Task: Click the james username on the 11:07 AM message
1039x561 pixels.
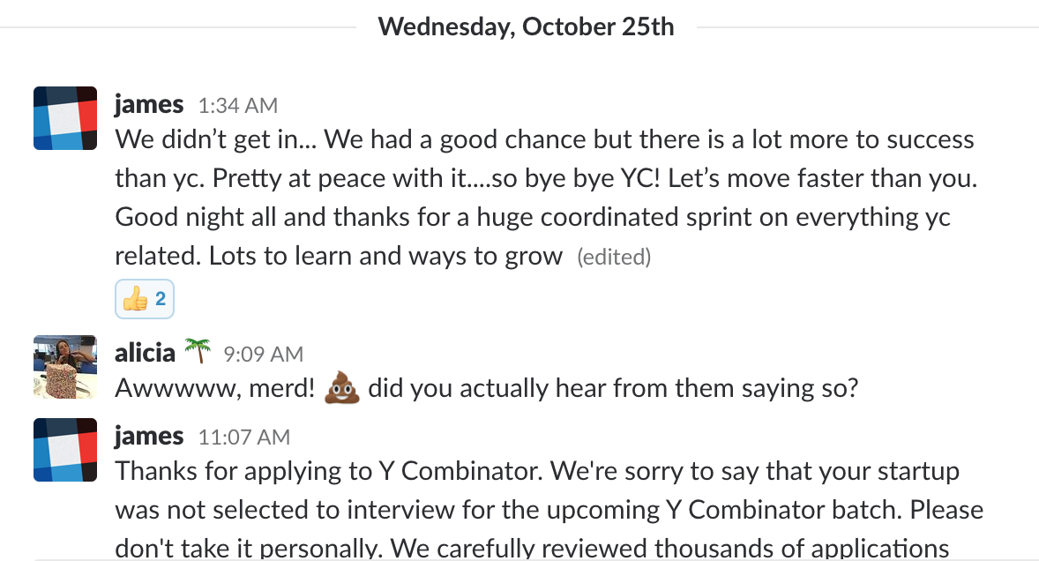Action: point(149,437)
